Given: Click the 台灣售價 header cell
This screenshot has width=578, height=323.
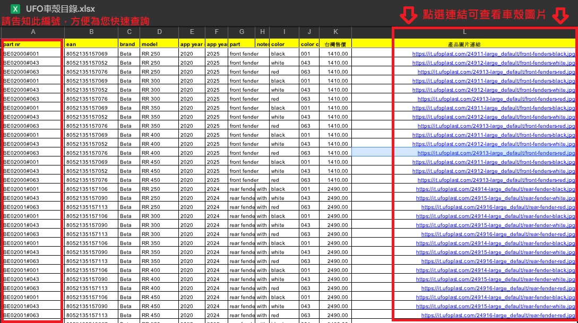Looking at the screenshot, I should point(335,44).
